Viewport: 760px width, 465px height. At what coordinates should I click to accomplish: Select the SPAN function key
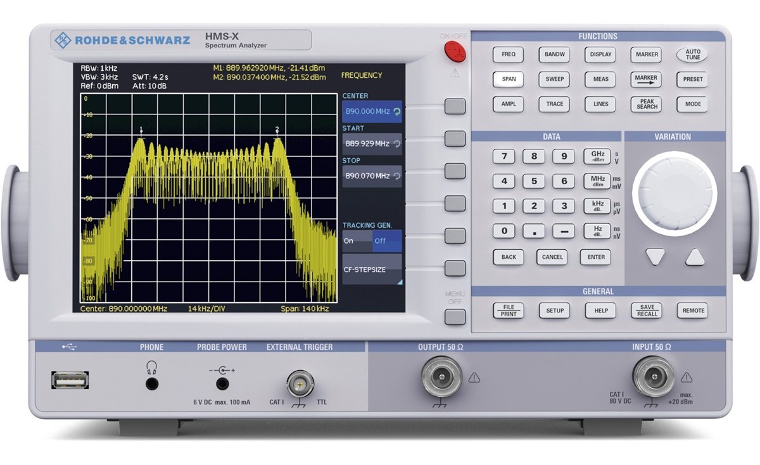pyautogui.click(x=508, y=80)
